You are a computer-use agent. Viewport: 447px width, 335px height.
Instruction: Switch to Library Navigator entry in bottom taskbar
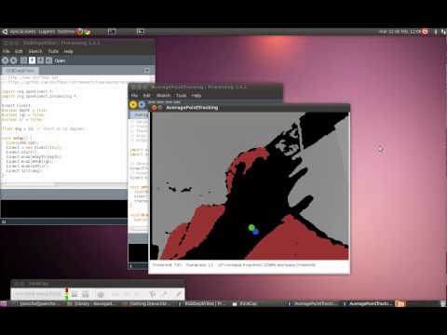tap(92, 303)
